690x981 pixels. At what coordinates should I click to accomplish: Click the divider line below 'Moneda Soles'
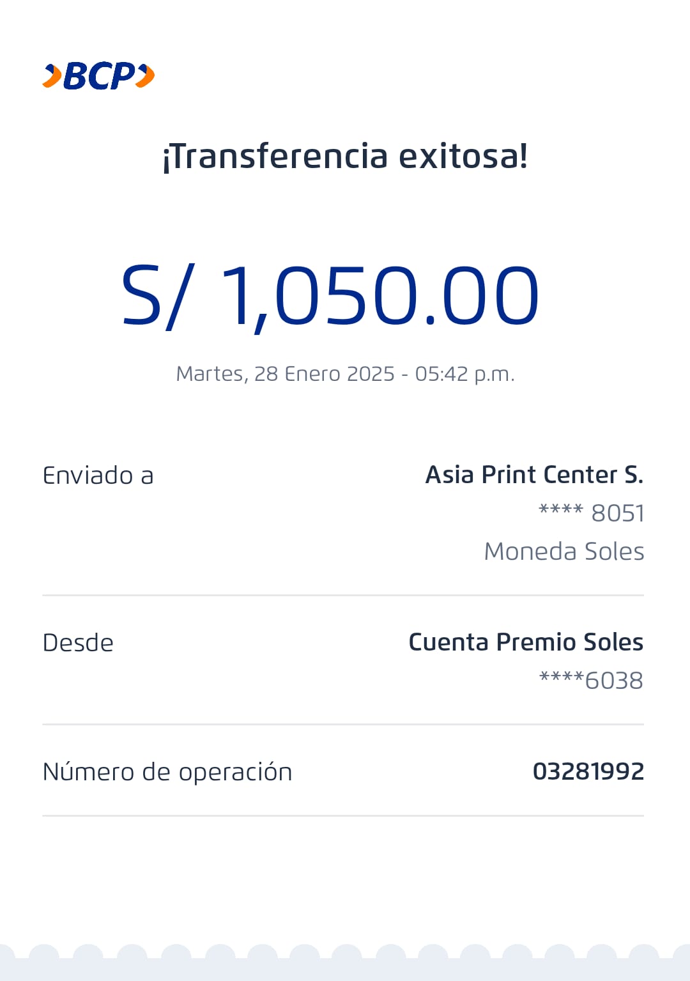(x=343, y=595)
